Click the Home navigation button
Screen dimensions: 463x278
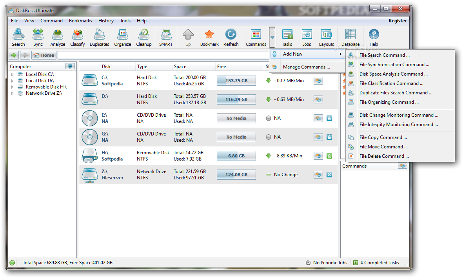point(44,55)
